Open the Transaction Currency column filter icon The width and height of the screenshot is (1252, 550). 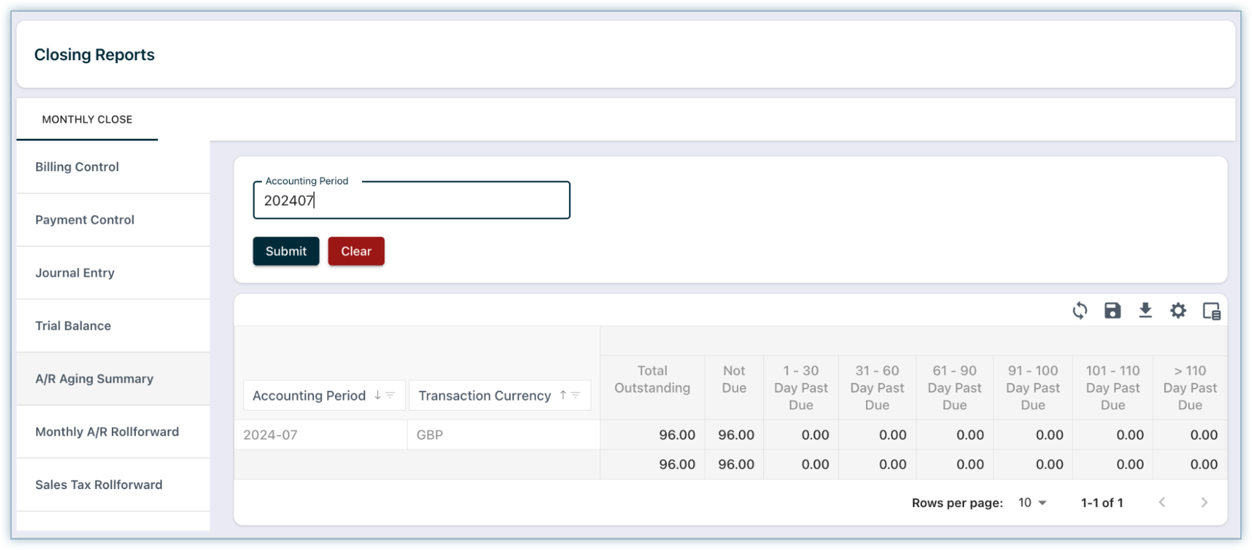(x=576, y=396)
